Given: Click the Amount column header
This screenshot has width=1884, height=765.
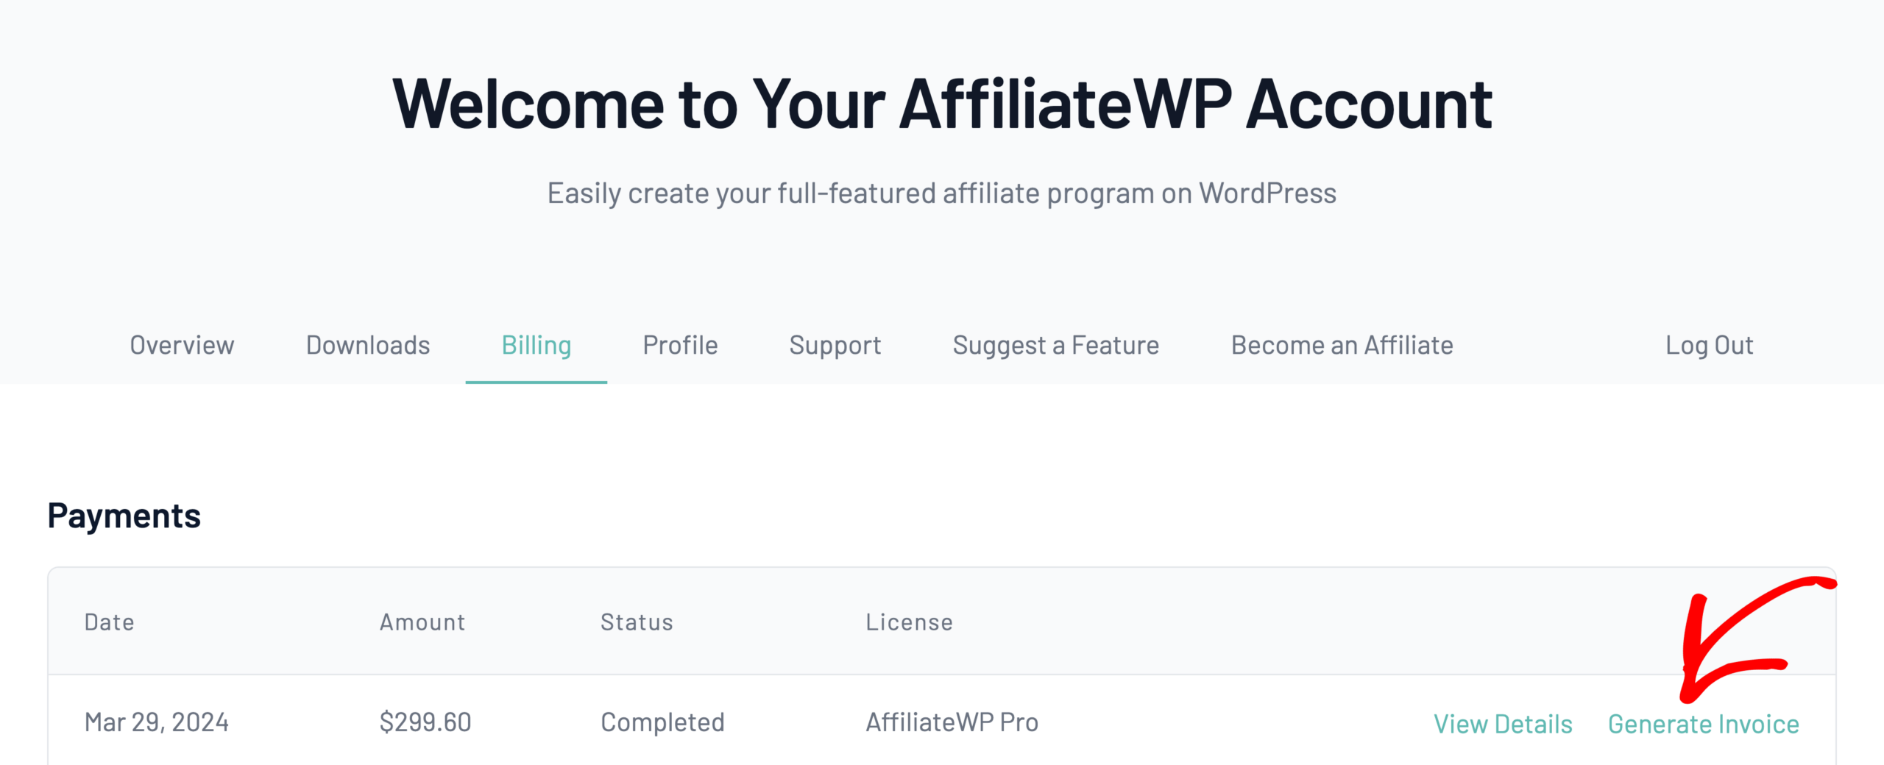Looking at the screenshot, I should [x=422, y=622].
